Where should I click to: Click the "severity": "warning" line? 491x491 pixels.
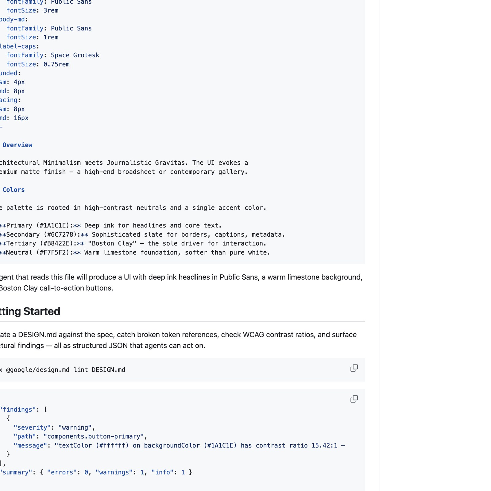(x=54, y=427)
